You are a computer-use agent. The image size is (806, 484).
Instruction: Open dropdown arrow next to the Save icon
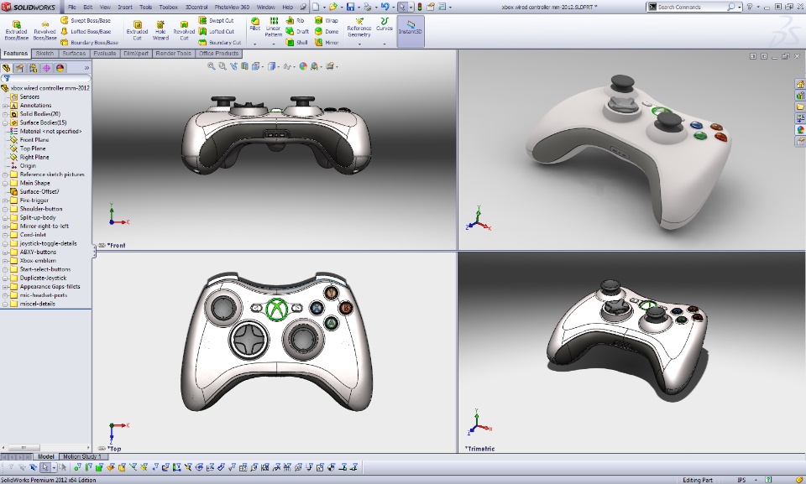(359, 8)
